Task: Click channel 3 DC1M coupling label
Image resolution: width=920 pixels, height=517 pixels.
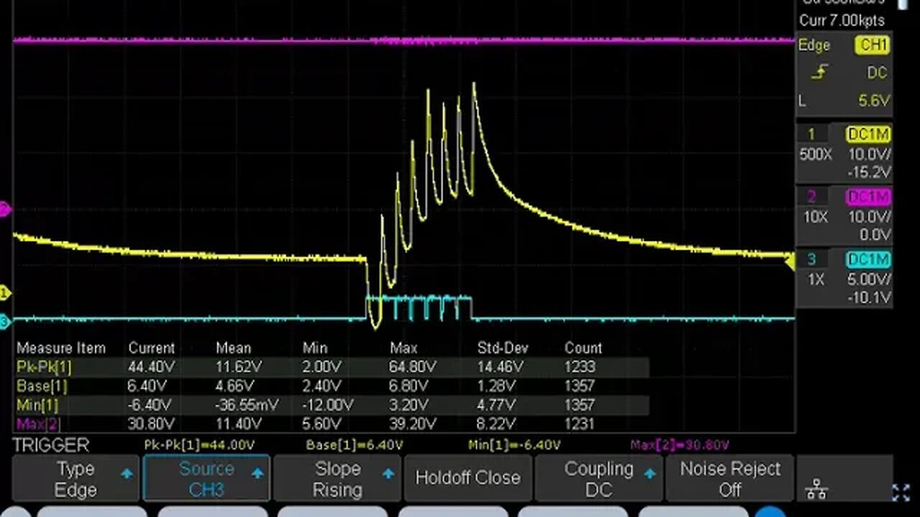Action: pos(869,259)
